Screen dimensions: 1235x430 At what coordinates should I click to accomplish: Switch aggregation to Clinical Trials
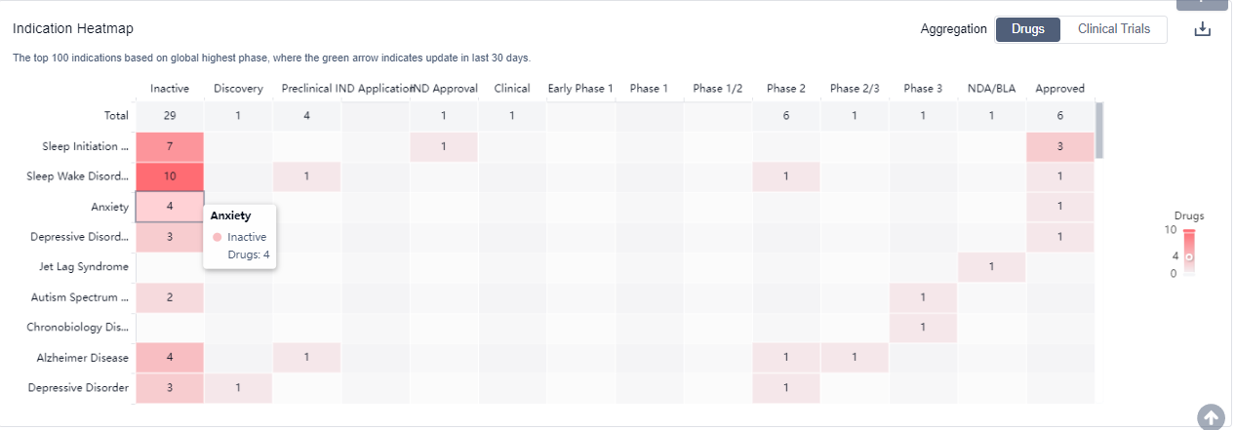(1114, 29)
